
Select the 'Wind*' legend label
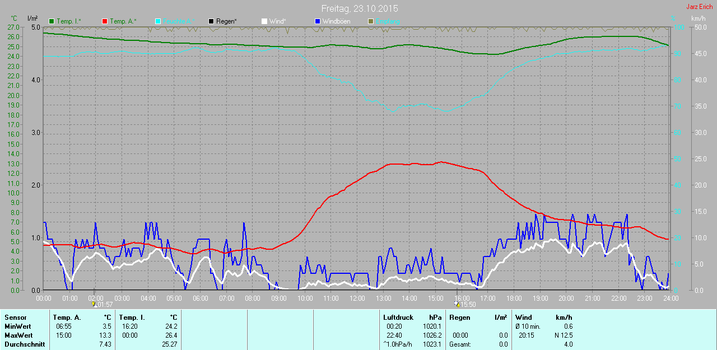tap(277, 21)
